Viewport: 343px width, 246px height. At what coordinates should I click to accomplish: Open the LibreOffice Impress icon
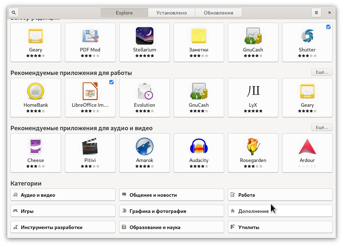pyautogui.click(x=90, y=91)
